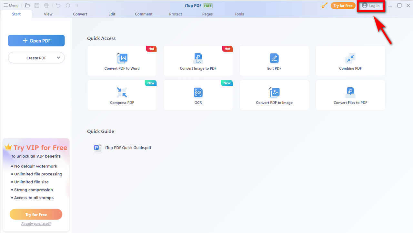Click the OCR icon
413x233 pixels.
point(198,92)
